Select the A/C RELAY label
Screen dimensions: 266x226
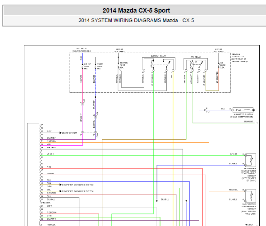(196, 57)
